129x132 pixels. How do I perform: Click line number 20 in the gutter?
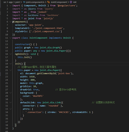tap(7, 67)
